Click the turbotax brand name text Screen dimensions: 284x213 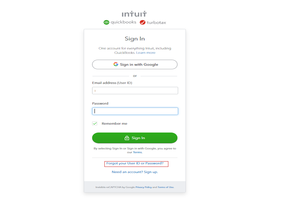pos(156,22)
